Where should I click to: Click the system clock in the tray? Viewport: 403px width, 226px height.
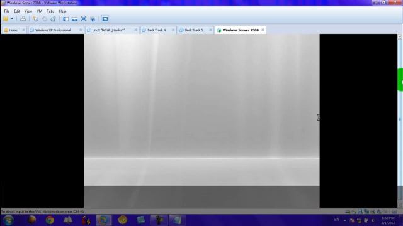click(x=388, y=220)
